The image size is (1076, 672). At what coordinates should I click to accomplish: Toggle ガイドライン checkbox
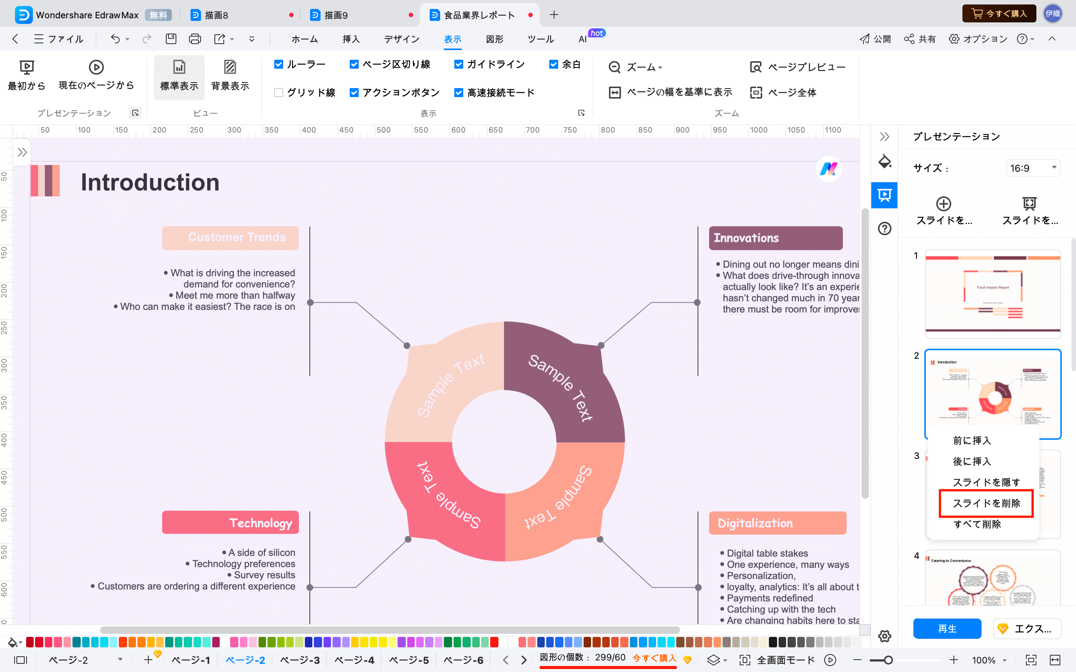tap(458, 65)
